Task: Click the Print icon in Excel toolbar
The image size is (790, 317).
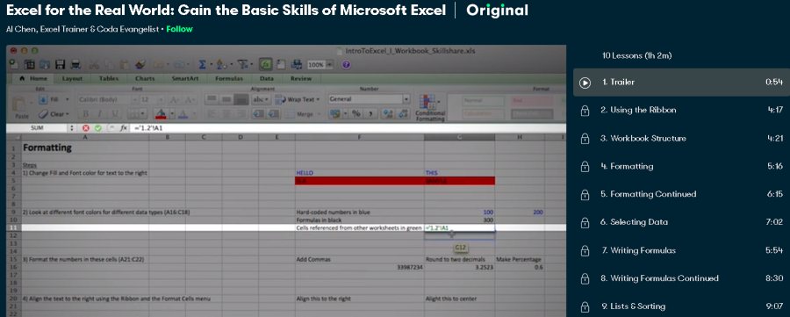Action: [x=75, y=64]
